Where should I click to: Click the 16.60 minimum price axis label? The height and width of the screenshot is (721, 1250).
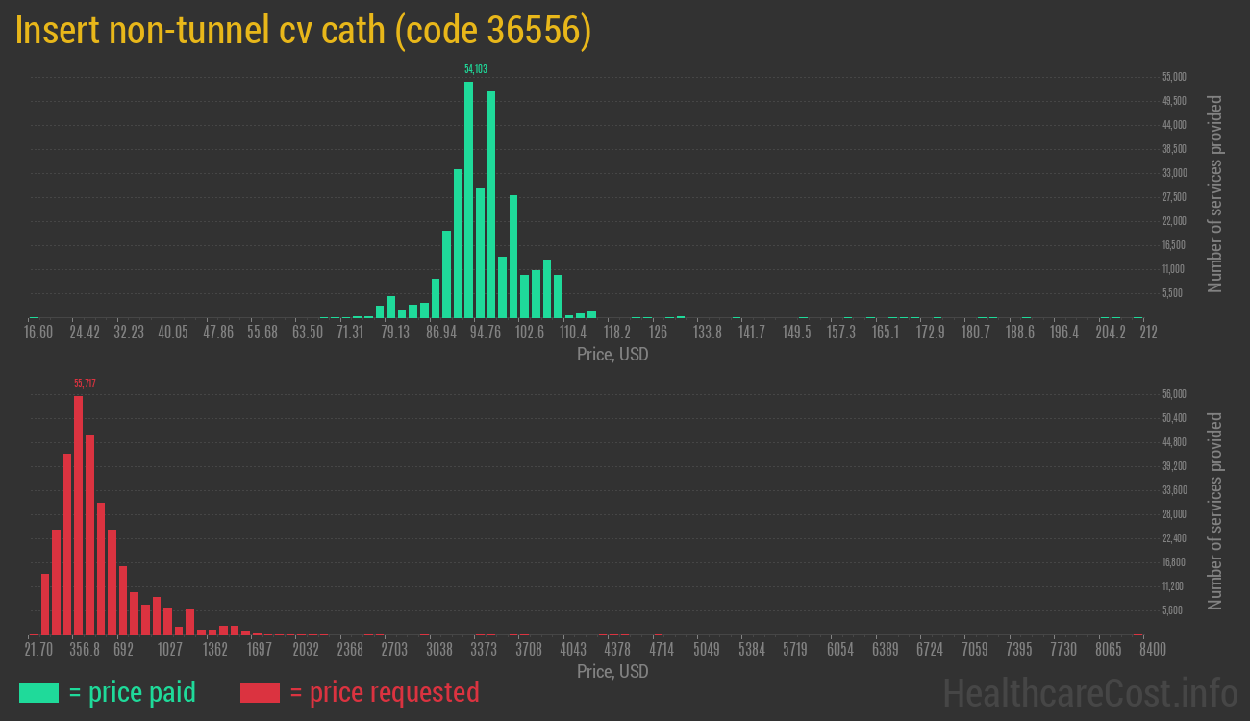[38, 333]
